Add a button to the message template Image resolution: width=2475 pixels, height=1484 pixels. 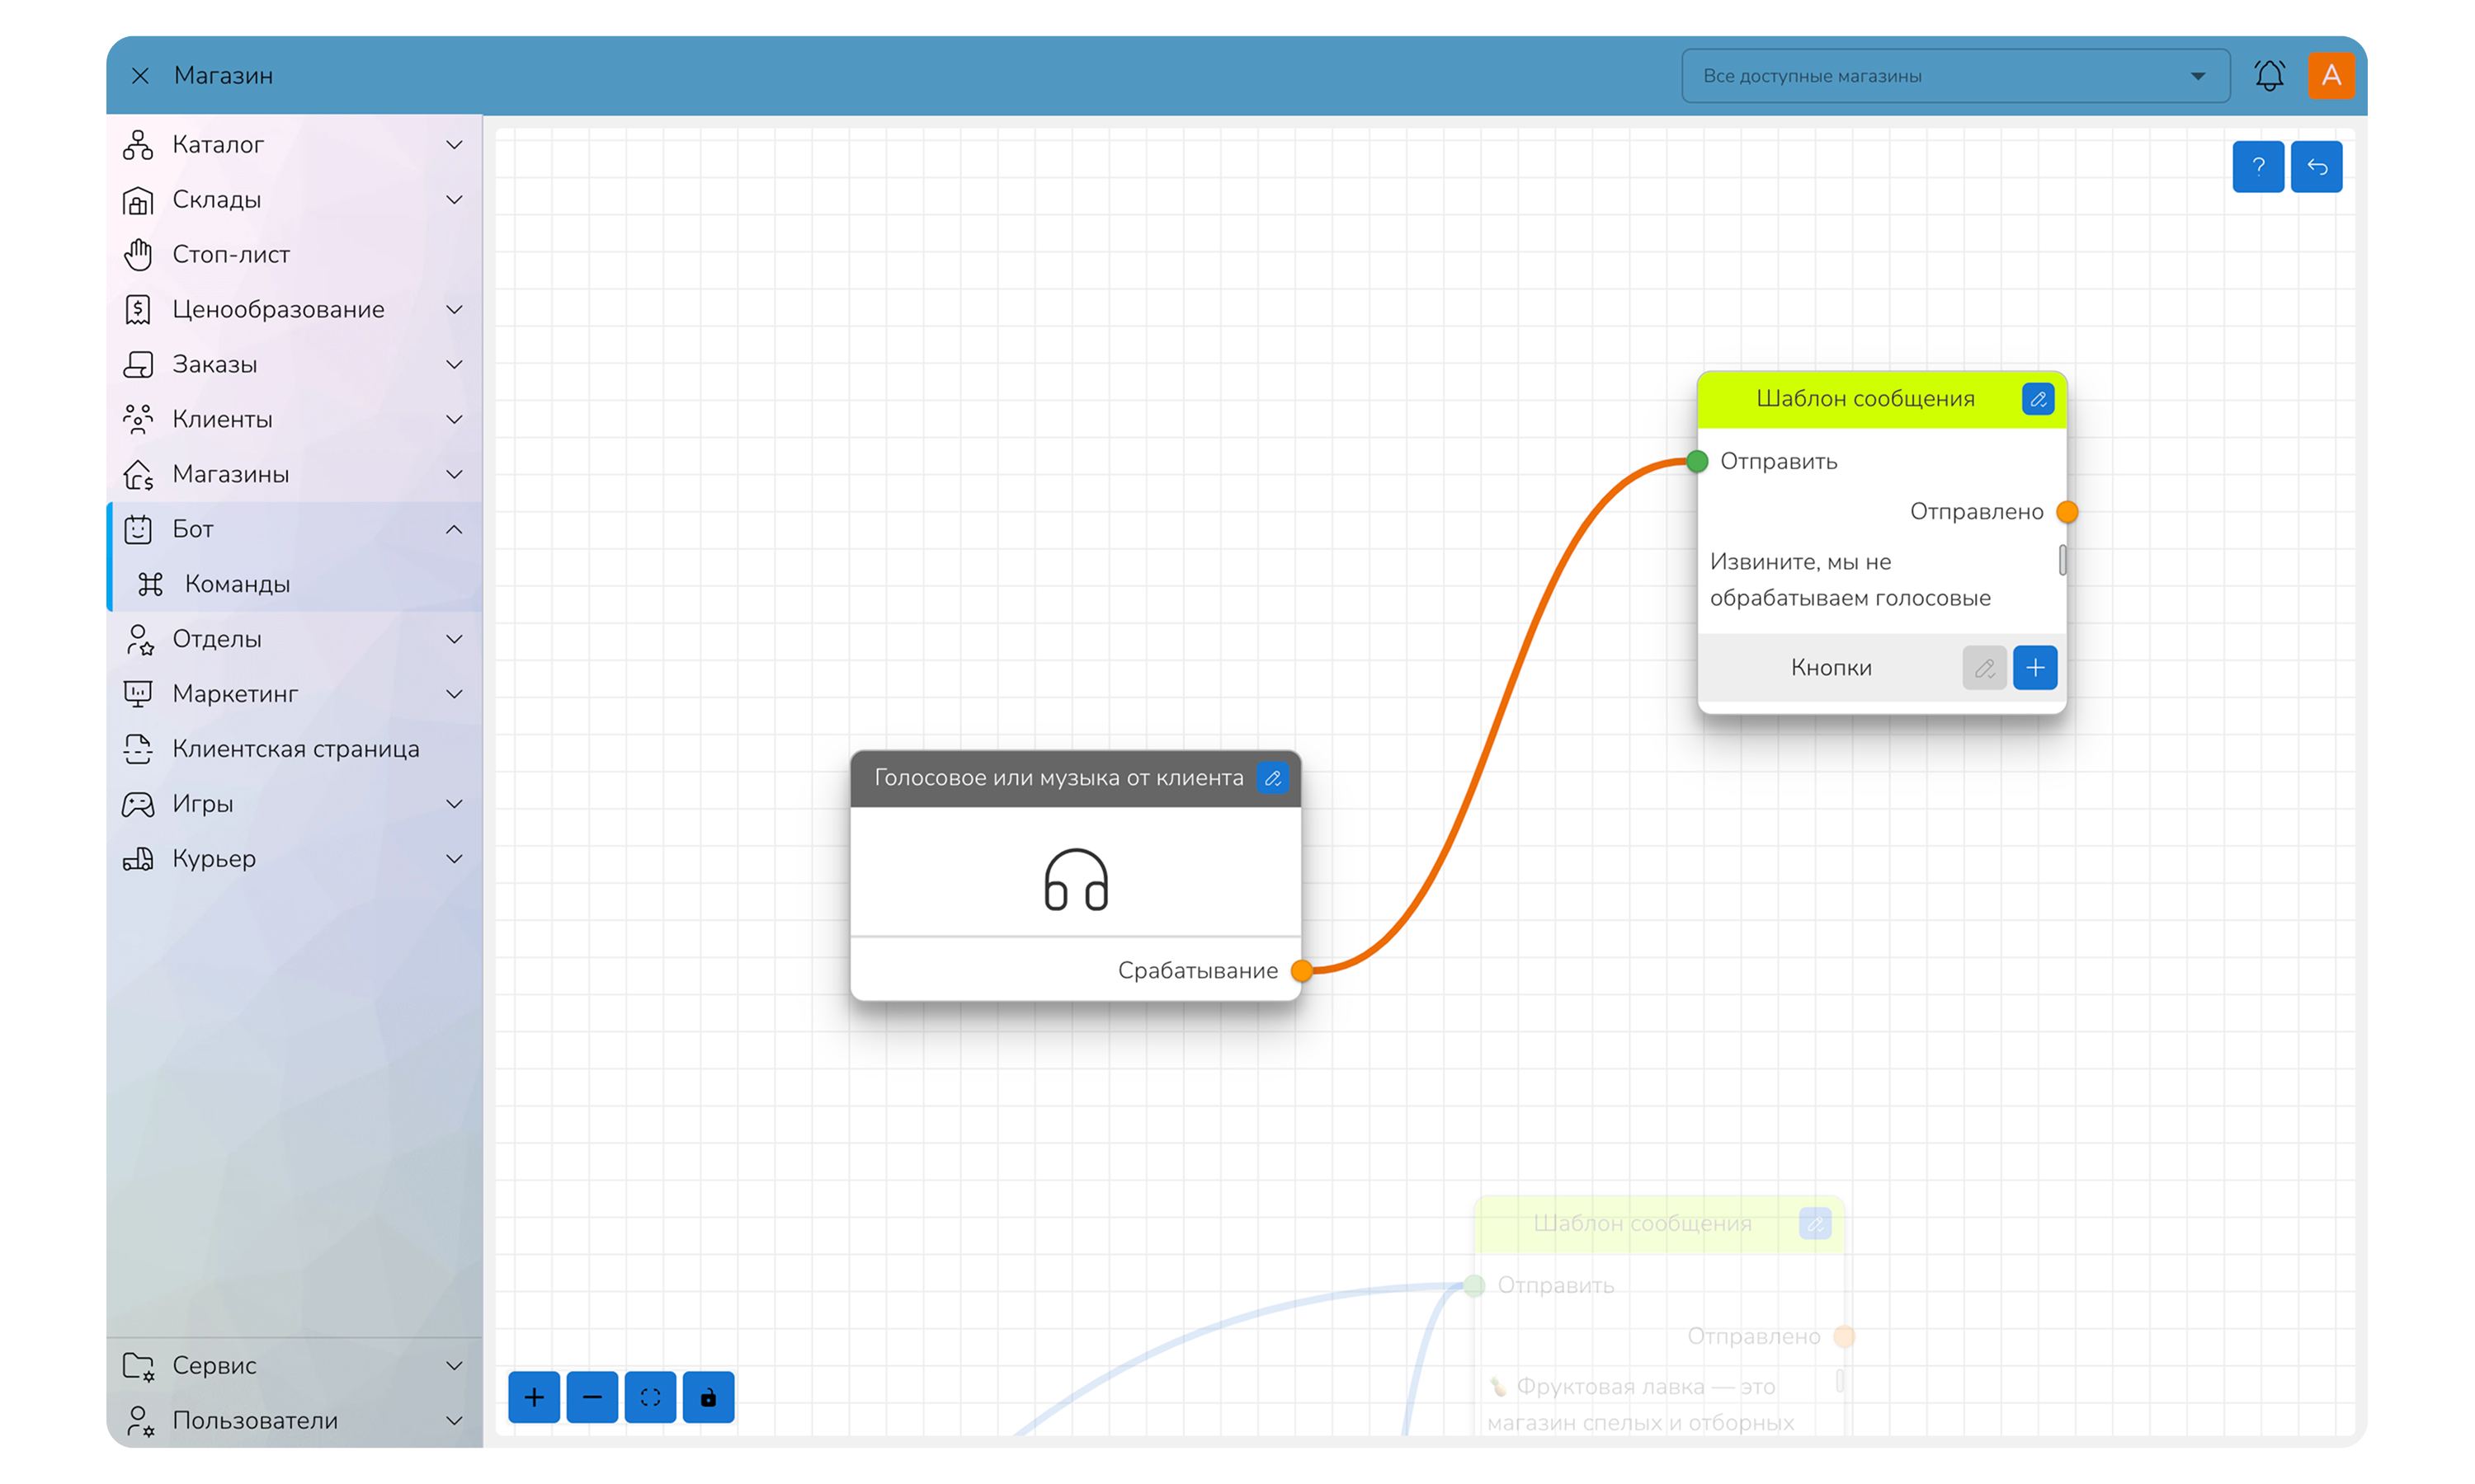point(2034,668)
